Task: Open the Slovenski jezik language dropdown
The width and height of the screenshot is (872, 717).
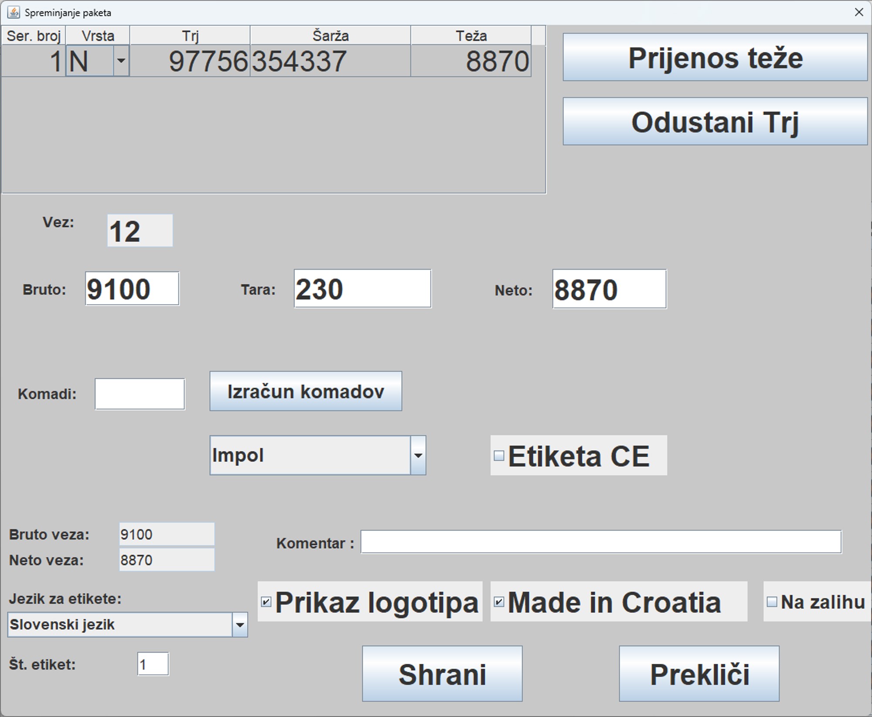Action: [240, 625]
